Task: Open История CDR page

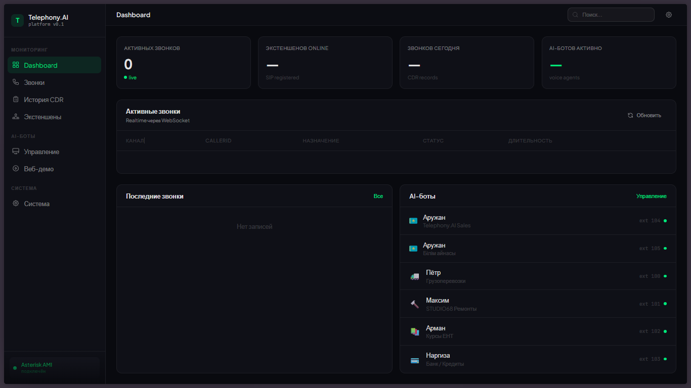Action: click(x=54, y=100)
